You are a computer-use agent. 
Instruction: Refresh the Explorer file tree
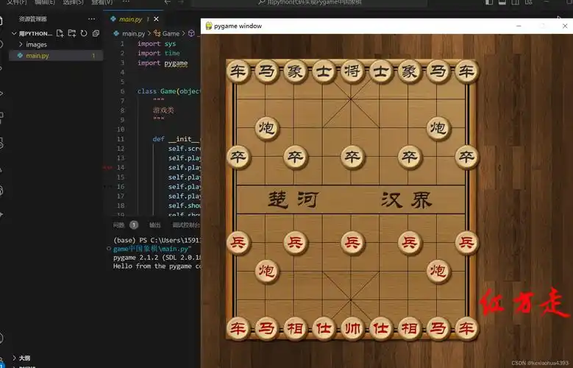click(x=84, y=33)
